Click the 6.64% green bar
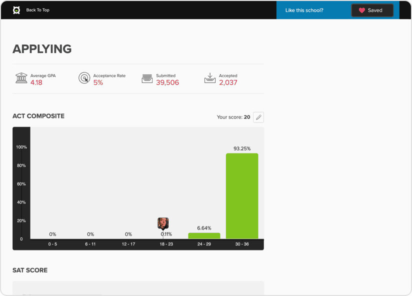Viewport: 412px width, 296px height. tap(204, 235)
